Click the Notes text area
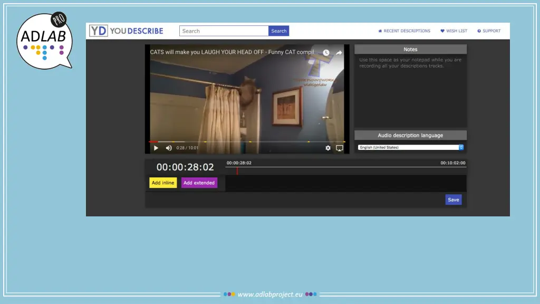The height and width of the screenshot is (304, 540). tap(410, 91)
